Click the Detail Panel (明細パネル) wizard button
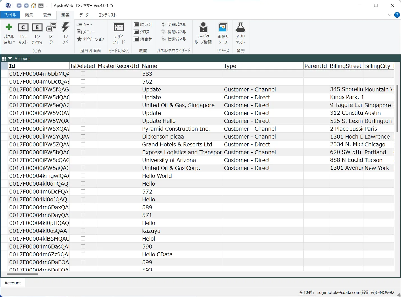Screen dimensions: 401x297 (x=174, y=25)
